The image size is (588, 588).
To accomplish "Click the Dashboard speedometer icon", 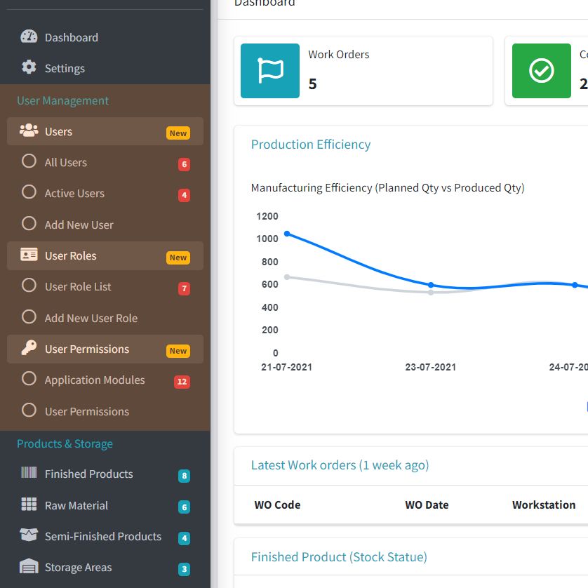I will pos(29,36).
